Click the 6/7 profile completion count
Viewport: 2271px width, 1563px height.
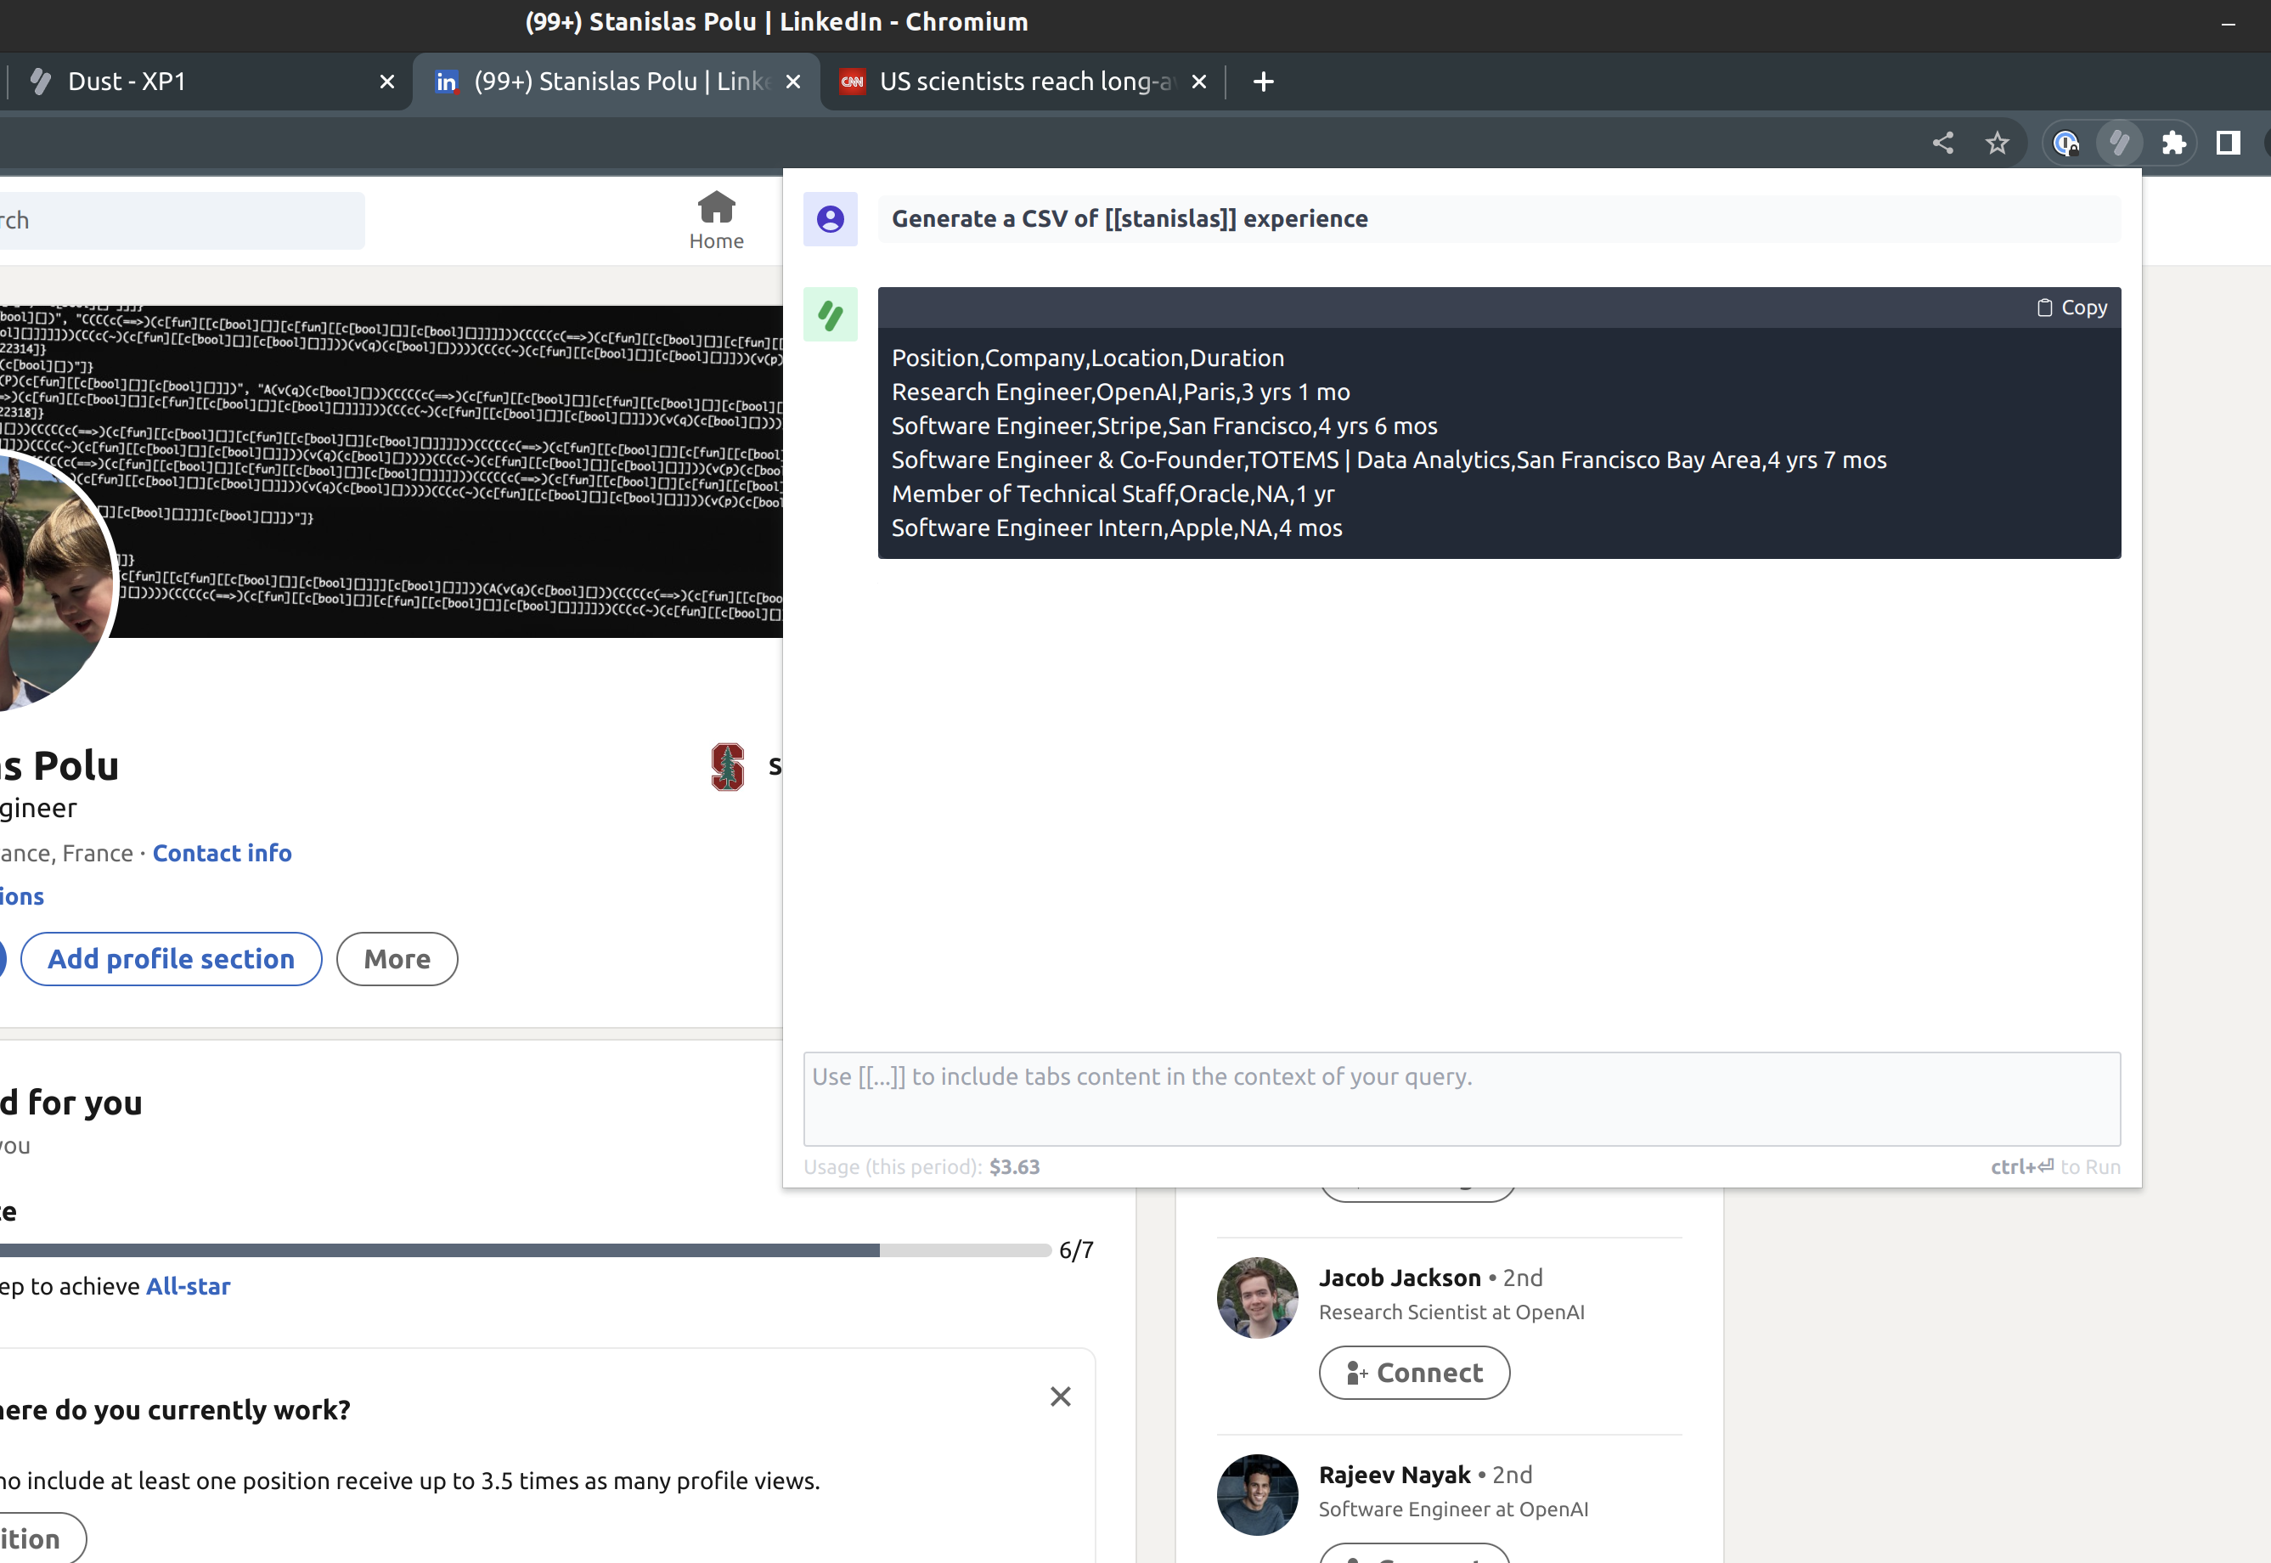pyautogui.click(x=1076, y=1250)
